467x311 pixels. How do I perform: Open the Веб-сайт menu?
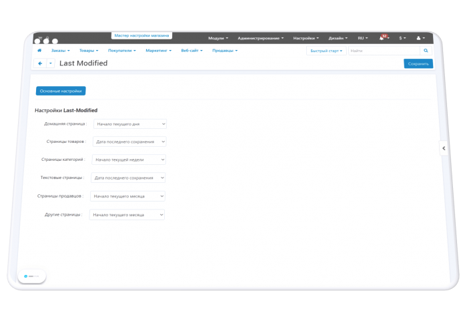[x=192, y=51]
